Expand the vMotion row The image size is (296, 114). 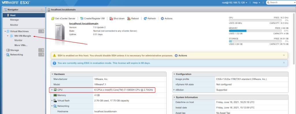coord(174,90)
